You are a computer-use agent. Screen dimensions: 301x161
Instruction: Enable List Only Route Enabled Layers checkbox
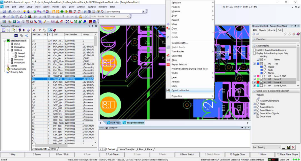[x=255, y=50]
